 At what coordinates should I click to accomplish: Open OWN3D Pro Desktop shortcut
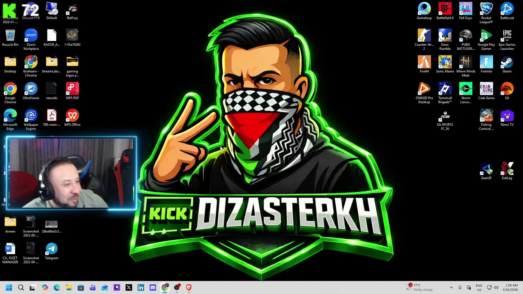click(424, 93)
